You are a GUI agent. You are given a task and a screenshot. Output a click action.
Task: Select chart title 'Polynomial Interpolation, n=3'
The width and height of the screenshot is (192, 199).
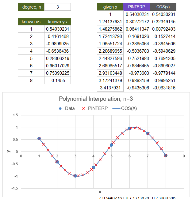(x=96, y=99)
